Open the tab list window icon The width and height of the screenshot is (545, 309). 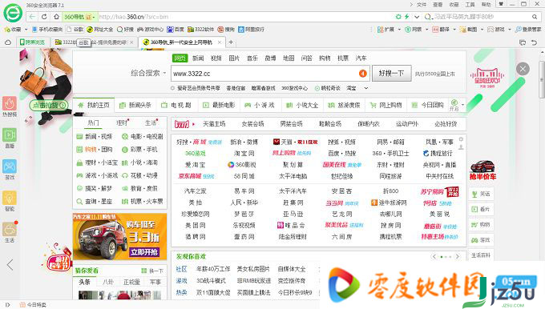coord(523,42)
